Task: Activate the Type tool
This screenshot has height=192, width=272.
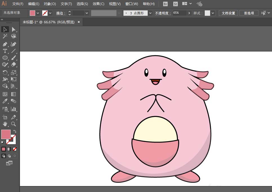Action: (x=5, y=51)
